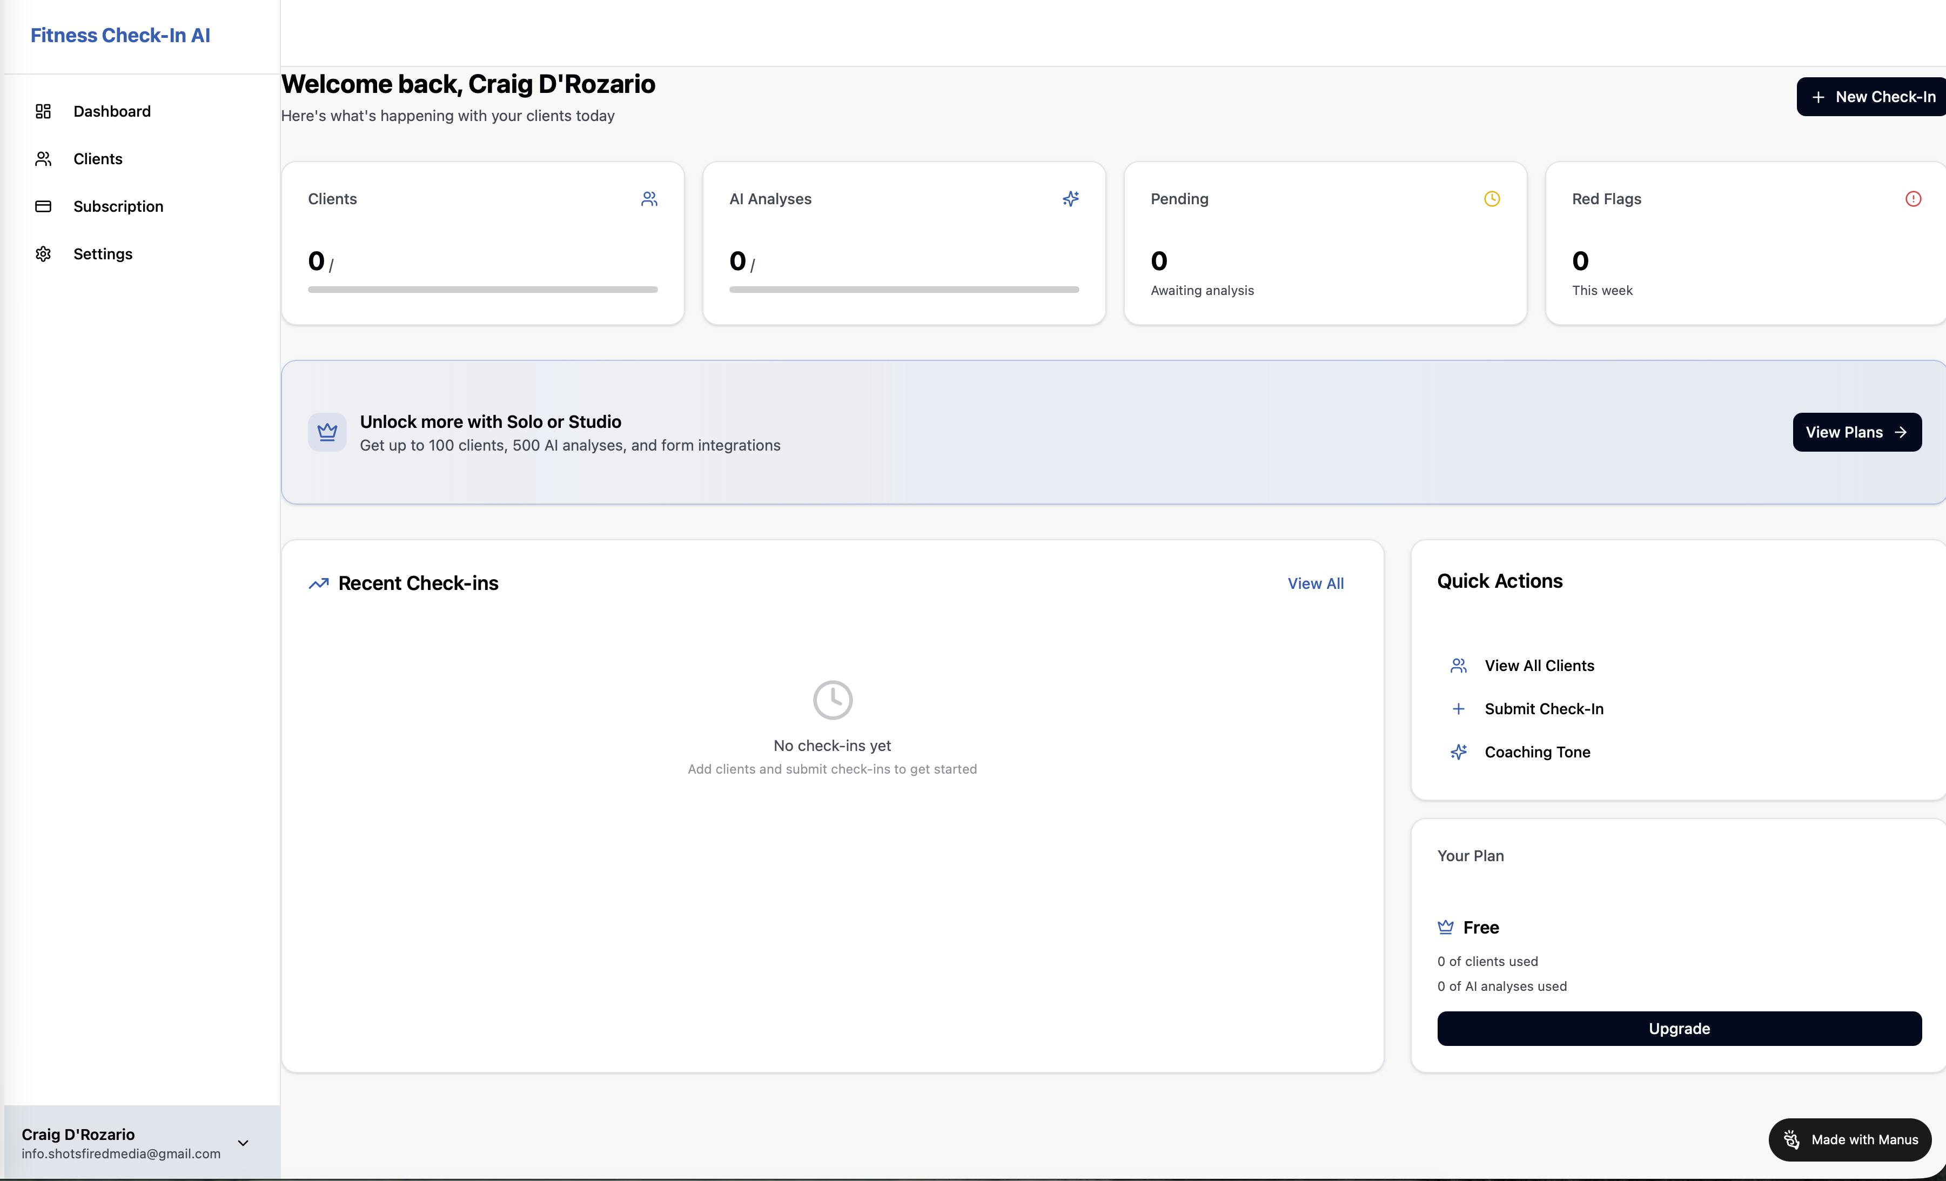The image size is (1946, 1181).
Task: Click the Clients people icon in the sidebar
Action: tap(43, 158)
